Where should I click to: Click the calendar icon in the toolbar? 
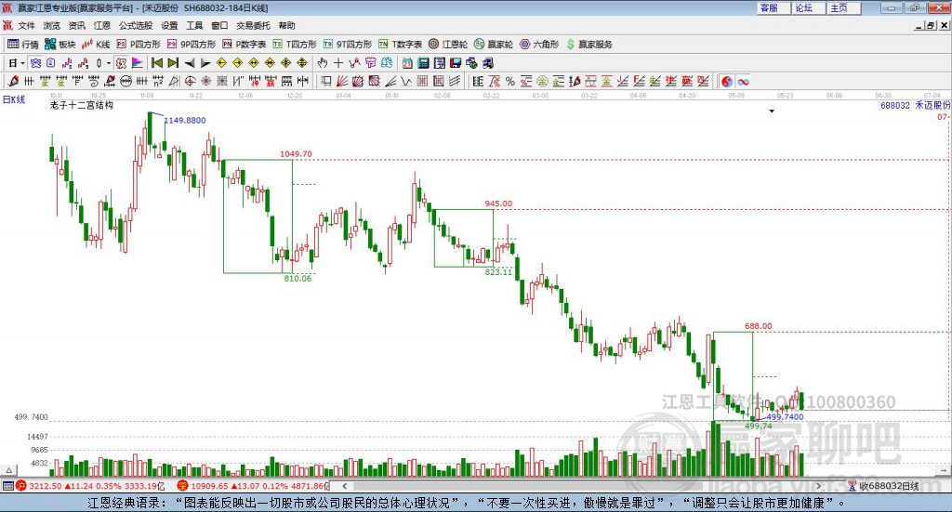(407, 63)
